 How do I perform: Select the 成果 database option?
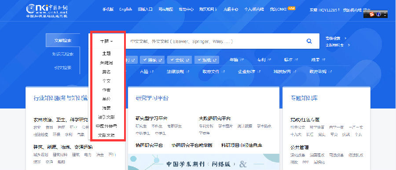click(x=316, y=60)
